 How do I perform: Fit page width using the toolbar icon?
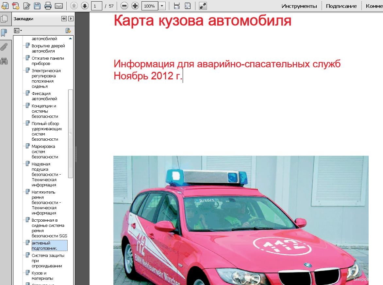(177, 6)
